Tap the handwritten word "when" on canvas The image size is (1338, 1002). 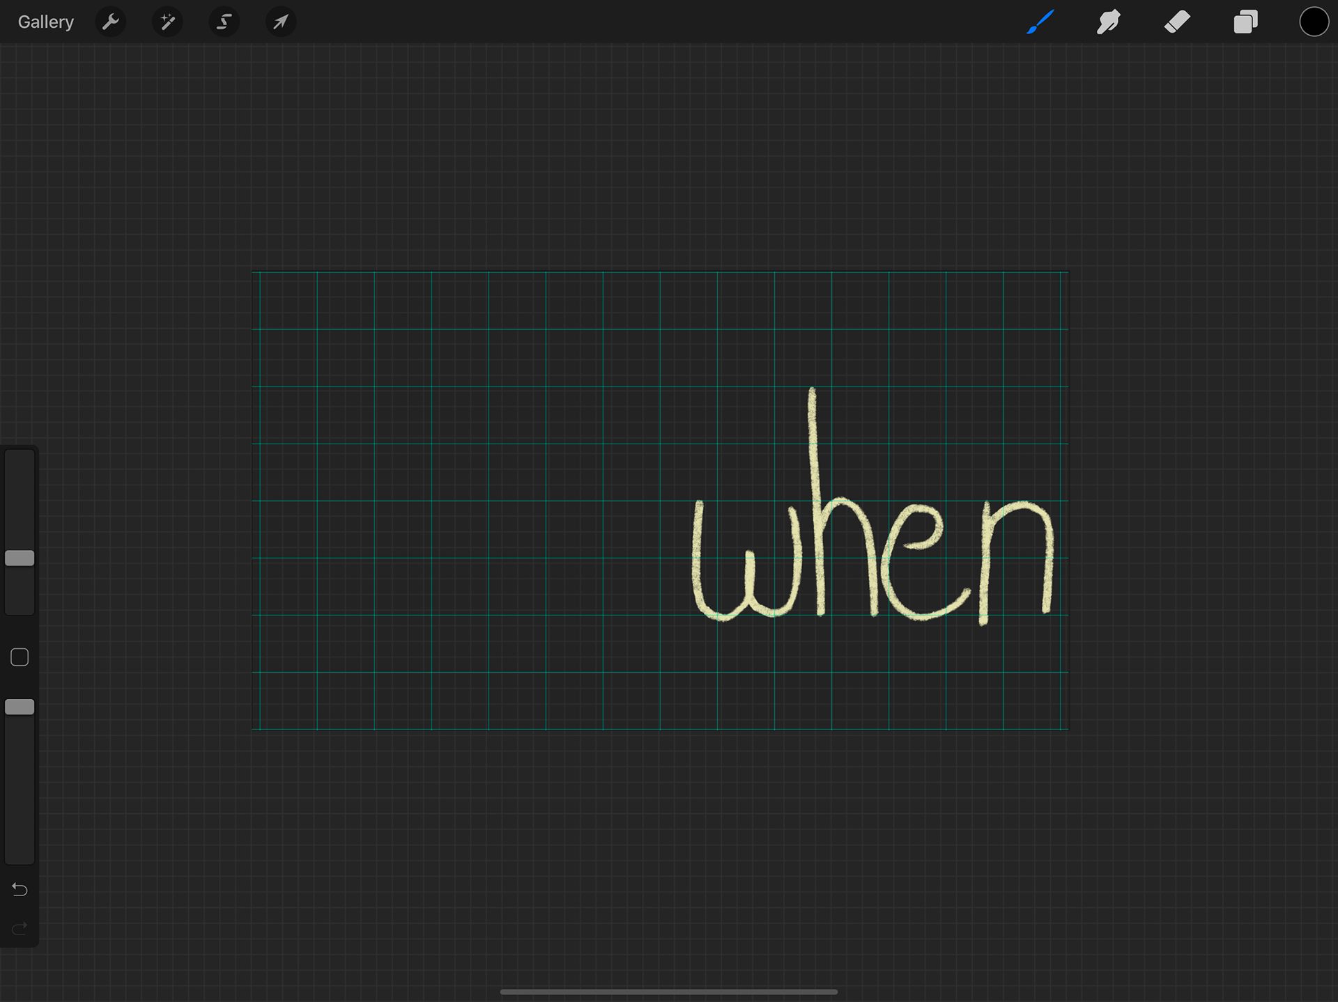tap(872, 506)
